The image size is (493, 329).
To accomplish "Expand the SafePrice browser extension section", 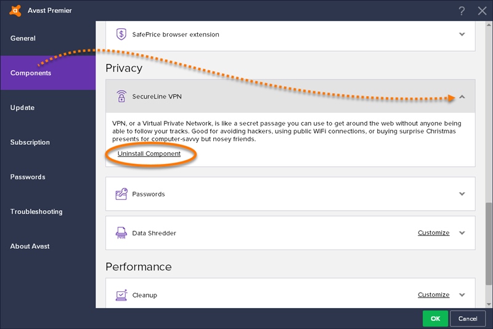I will point(462,35).
